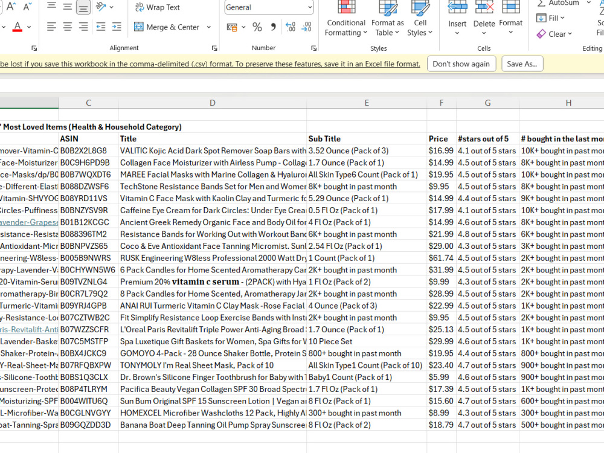Decrease the cell indent

100,27
